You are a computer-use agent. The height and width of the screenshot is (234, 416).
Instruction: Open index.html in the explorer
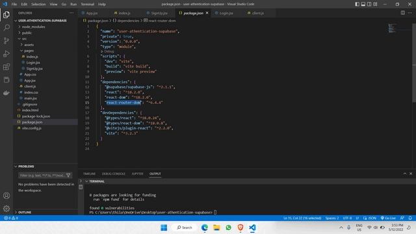click(30, 110)
